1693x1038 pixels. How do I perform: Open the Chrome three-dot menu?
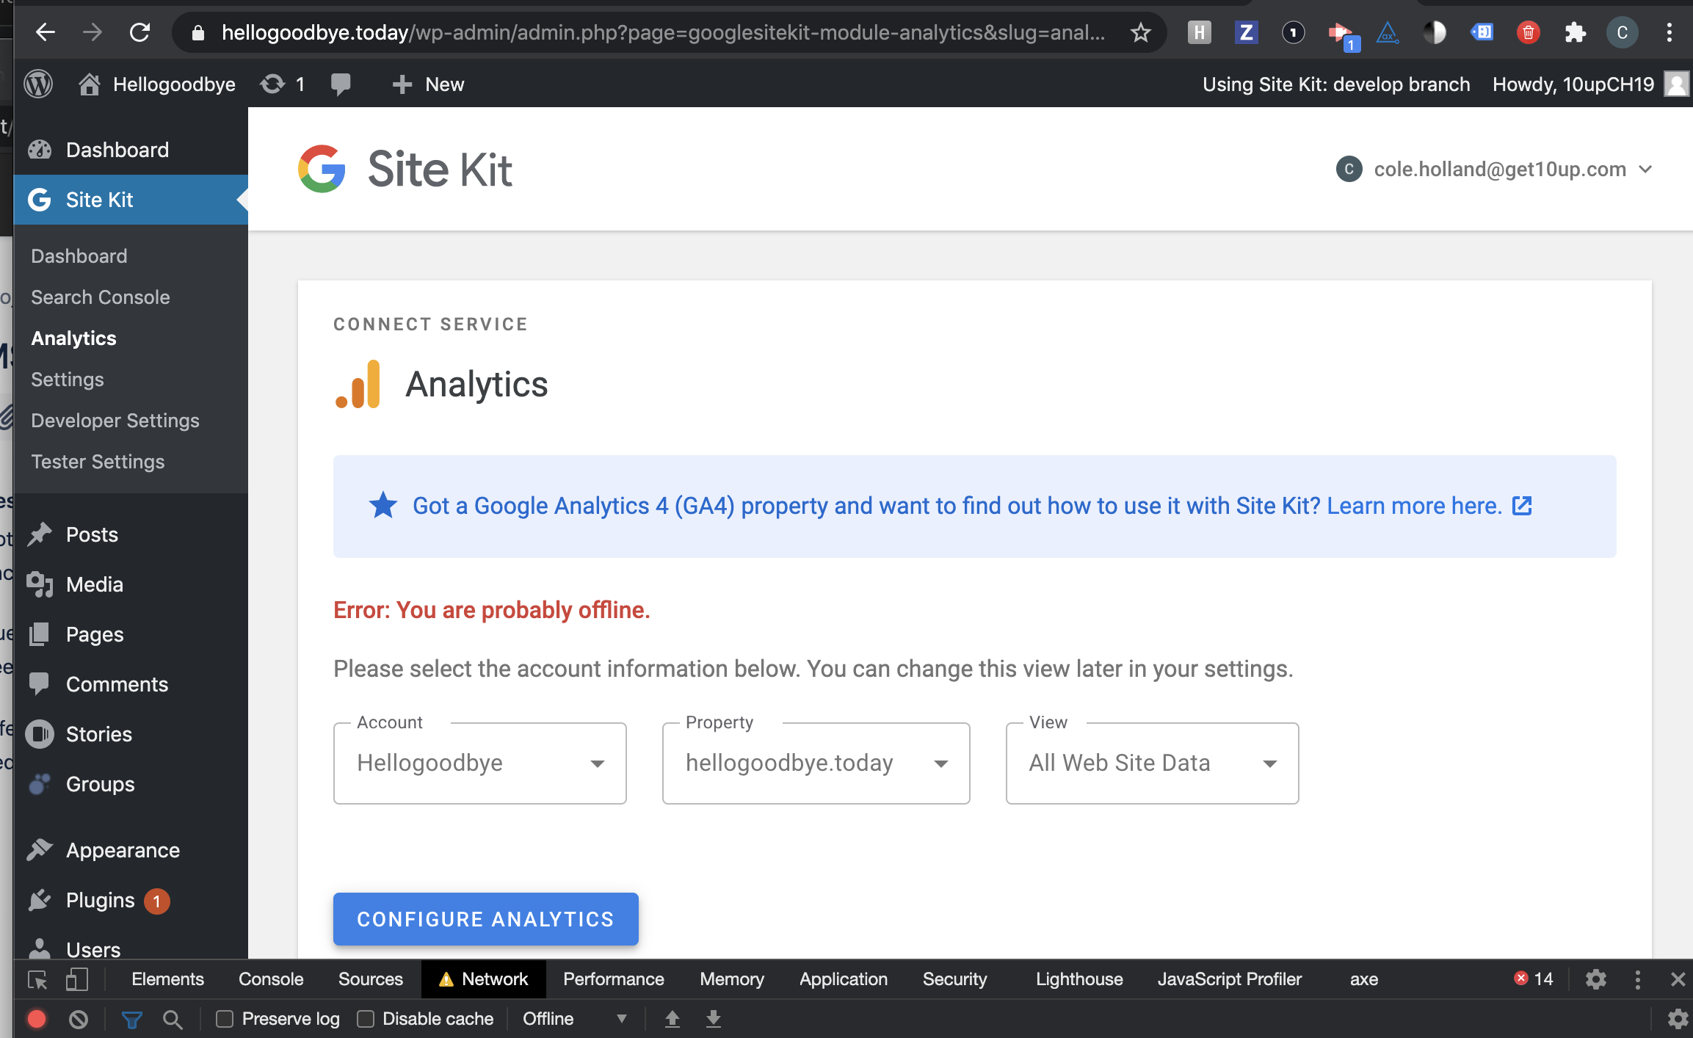pos(1670,32)
